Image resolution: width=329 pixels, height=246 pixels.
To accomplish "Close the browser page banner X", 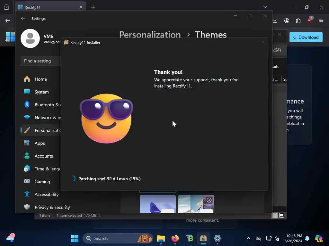I will click(x=279, y=34).
